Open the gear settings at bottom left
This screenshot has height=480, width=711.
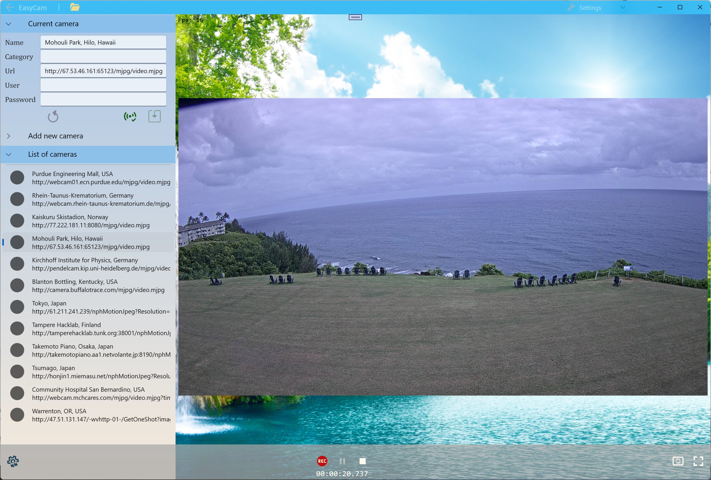[13, 461]
